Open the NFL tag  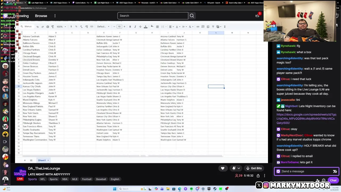(x=43, y=179)
